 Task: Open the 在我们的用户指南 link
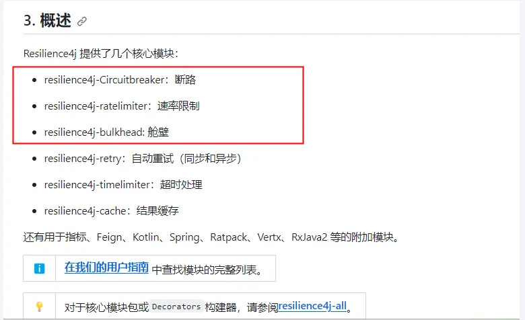(x=106, y=268)
